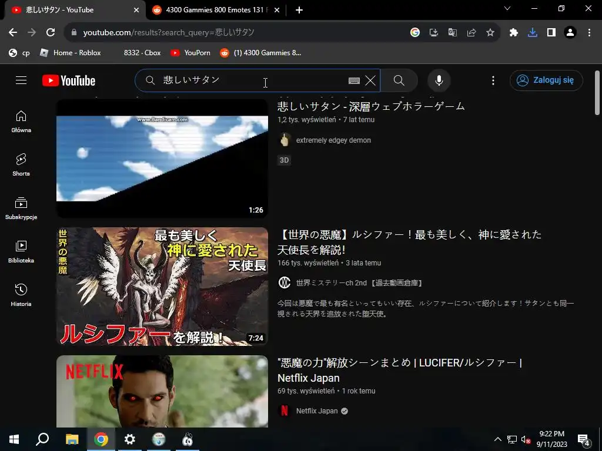
Task: Click the Google icon in address bar
Action: (x=414, y=33)
